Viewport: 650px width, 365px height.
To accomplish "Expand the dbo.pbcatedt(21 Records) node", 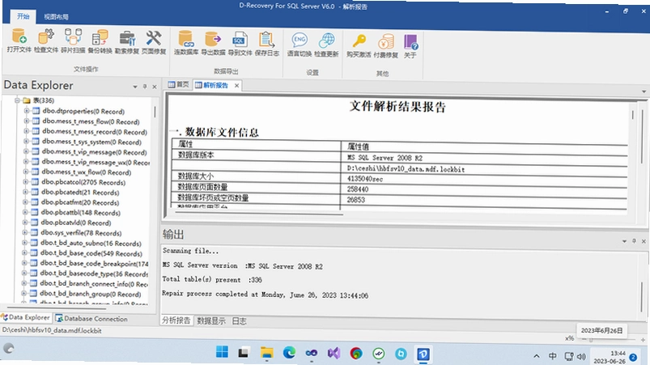I will [x=26, y=192].
